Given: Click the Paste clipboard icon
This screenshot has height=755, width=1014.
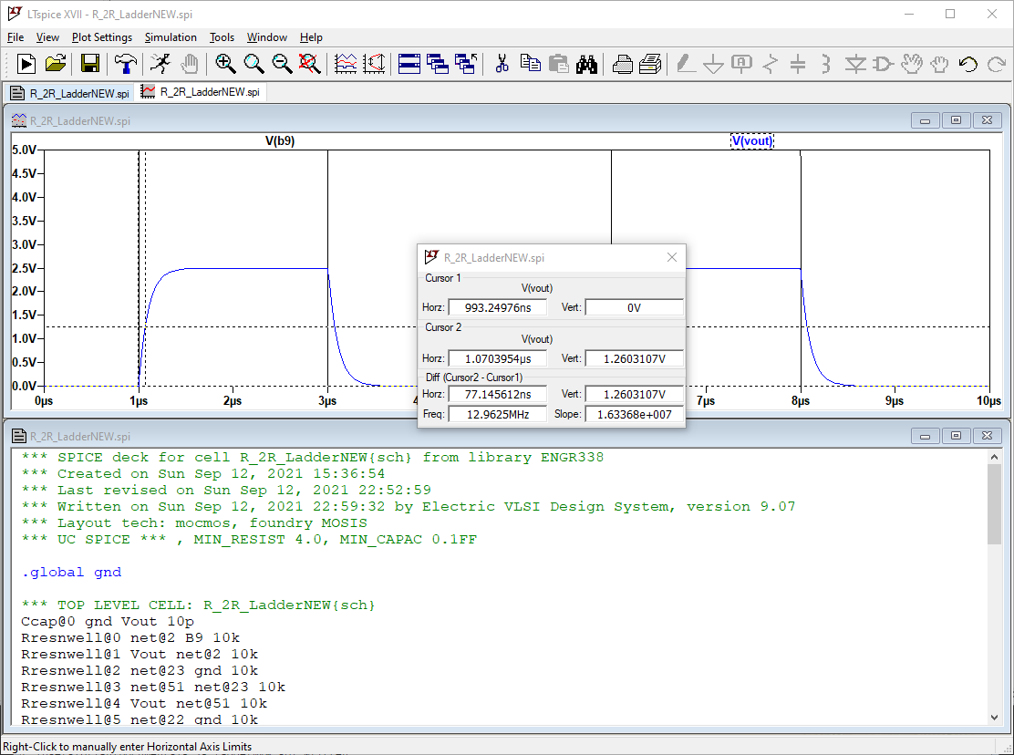Looking at the screenshot, I should click(x=559, y=63).
